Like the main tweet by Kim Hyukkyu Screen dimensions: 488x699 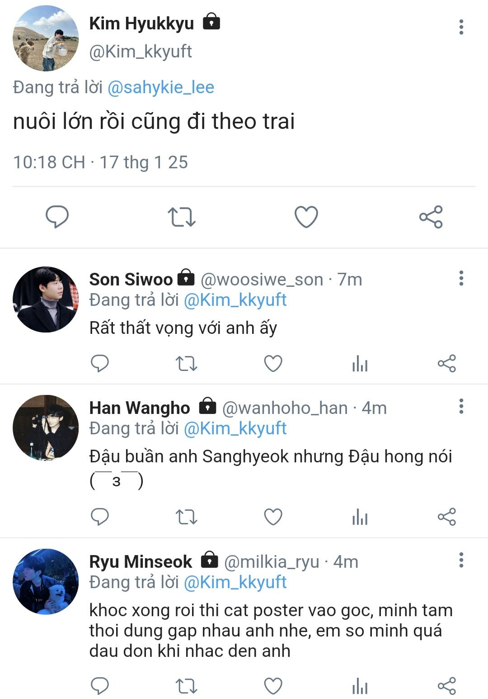(306, 217)
